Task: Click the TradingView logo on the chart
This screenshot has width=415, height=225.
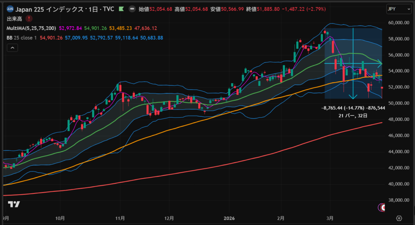Action: [13, 204]
